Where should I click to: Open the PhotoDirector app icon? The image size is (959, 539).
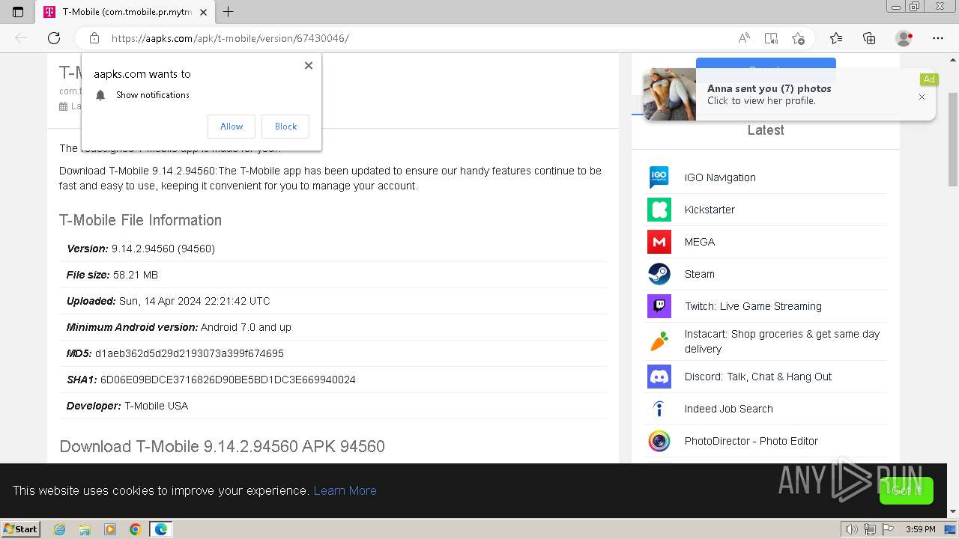point(659,441)
